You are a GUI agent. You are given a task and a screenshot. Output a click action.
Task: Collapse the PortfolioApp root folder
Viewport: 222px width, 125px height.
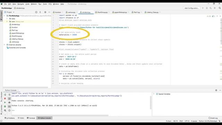5,16
